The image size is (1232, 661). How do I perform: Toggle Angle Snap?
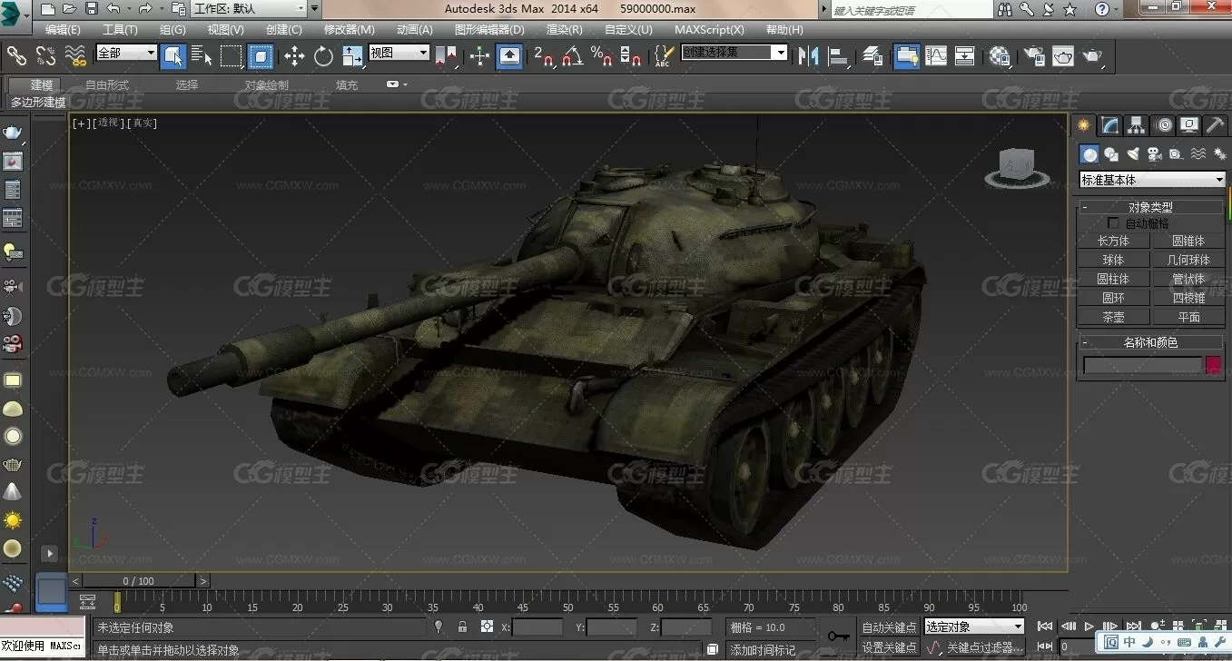572,56
